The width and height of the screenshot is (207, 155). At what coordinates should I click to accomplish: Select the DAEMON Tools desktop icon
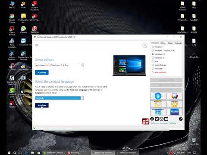pos(34,30)
